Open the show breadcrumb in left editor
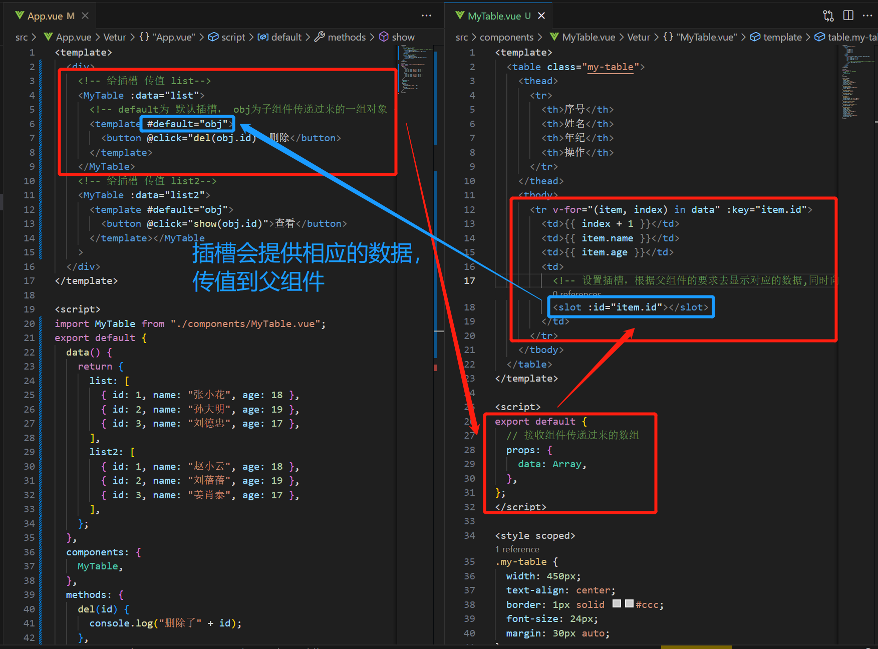 397,37
